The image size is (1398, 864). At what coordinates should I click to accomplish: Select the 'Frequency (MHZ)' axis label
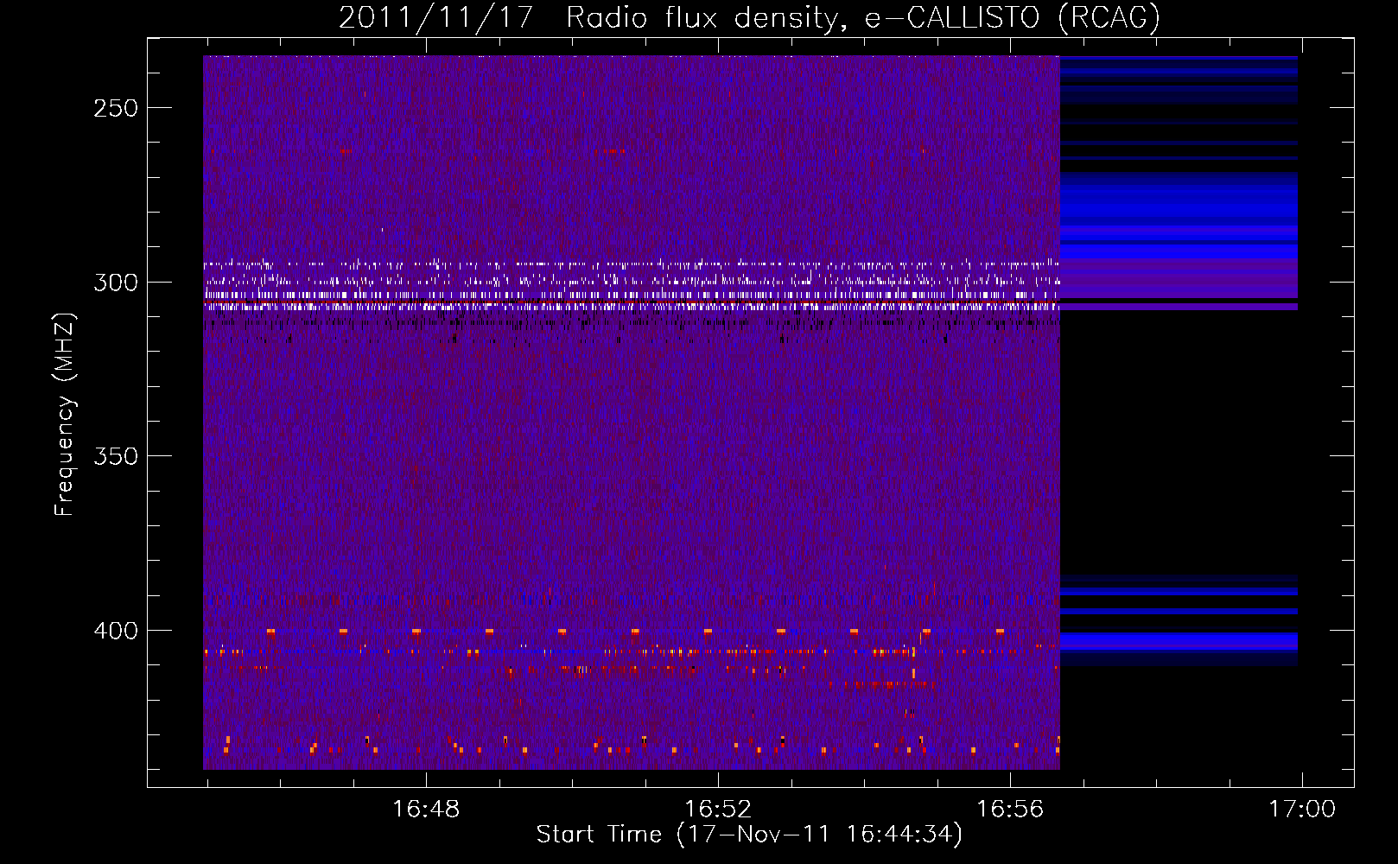pos(65,415)
